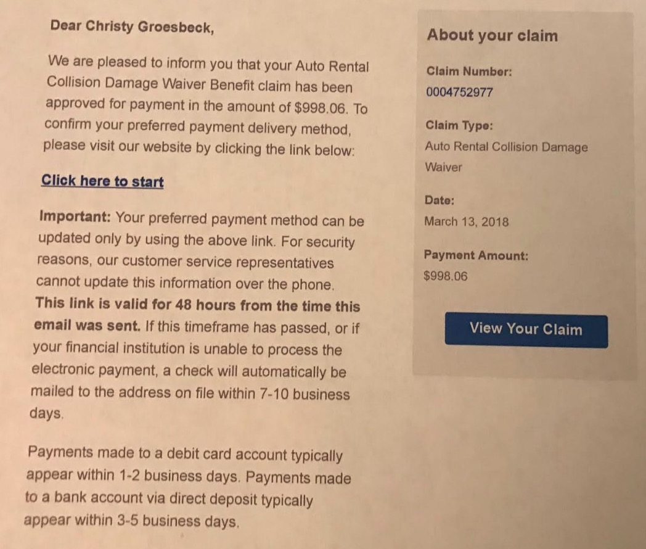The image size is (646, 549).
Task: Click the claim number 0004752977
Action: click(x=459, y=93)
